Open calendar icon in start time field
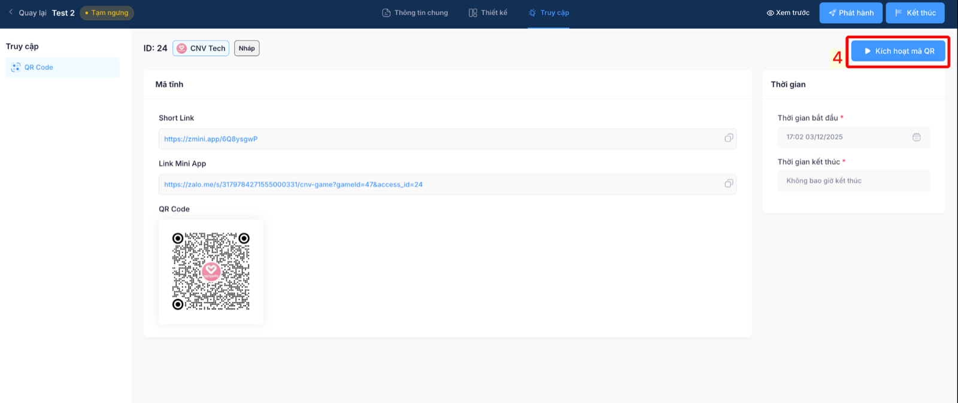Viewport: 958px width, 403px height. coord(916,137)
